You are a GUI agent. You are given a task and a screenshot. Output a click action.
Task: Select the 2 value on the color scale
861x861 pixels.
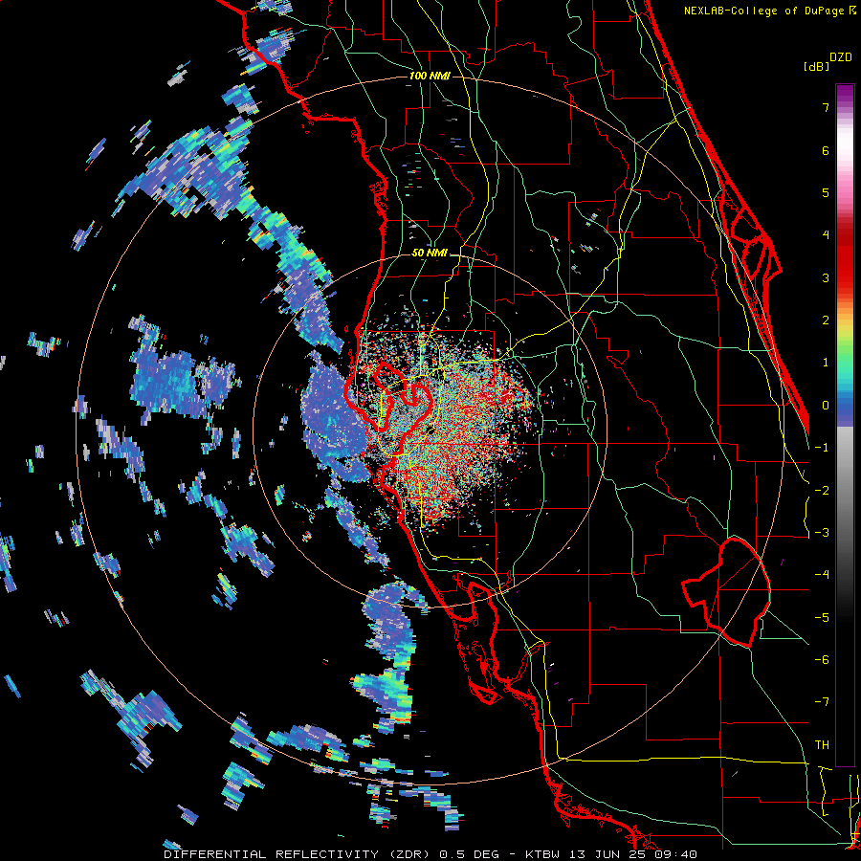click(x=826, y=320)
